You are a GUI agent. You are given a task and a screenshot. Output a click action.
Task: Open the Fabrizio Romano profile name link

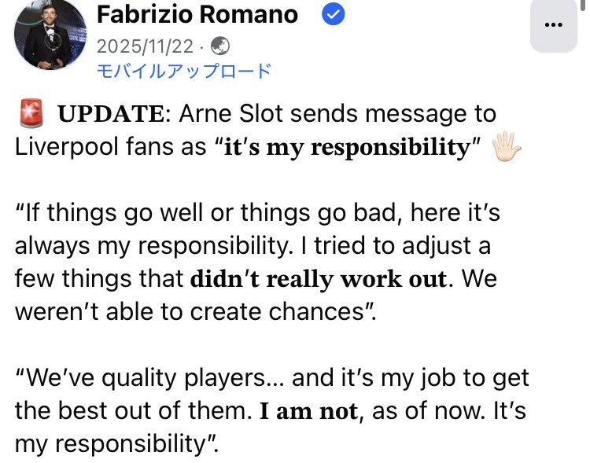[x=197, y=14]
